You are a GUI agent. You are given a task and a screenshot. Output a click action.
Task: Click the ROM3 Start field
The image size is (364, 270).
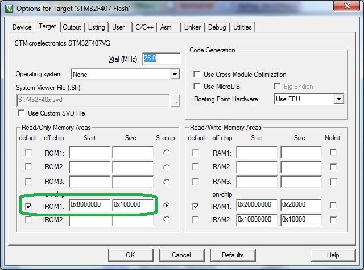click(x=90, y=182)
